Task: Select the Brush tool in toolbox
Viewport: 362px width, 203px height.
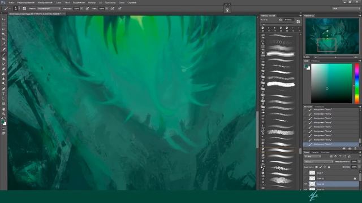Action: (x=3, y=54)
